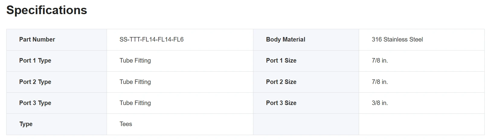The height and width of the screenshot is (139, 488).
Task: Click the Part Number label cell
Action: [57, 40]
